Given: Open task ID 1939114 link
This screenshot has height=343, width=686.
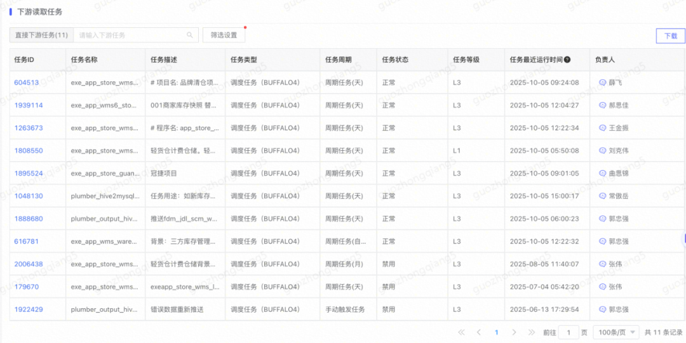Looking at the screenshot, I should 29,105.
